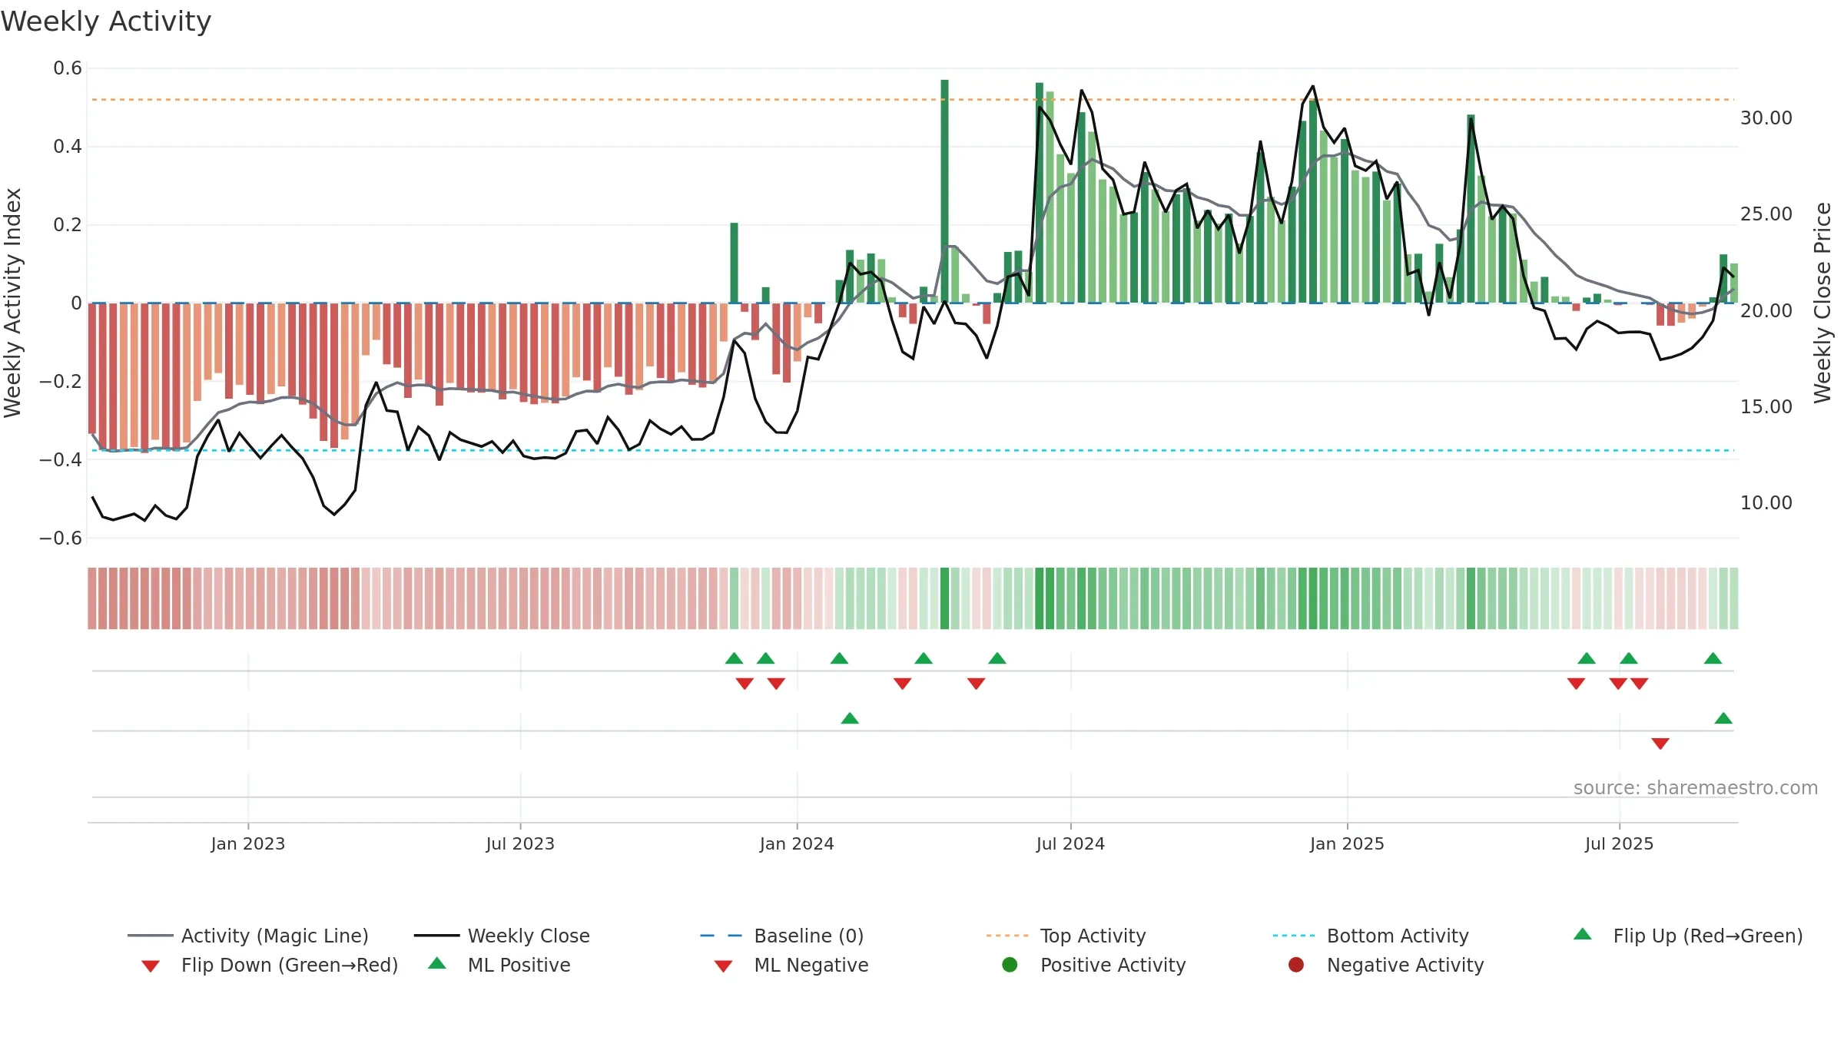This screenshot has width=1844, height=1037.
Task: Toggle Flip Down (Green→Red) legend entry
Action: tap(270, 965)
